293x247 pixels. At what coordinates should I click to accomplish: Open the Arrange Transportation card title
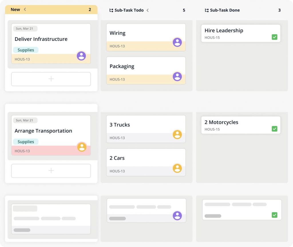point(43,131)
